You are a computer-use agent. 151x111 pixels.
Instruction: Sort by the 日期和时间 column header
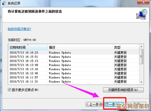click(x=28, y=47)
